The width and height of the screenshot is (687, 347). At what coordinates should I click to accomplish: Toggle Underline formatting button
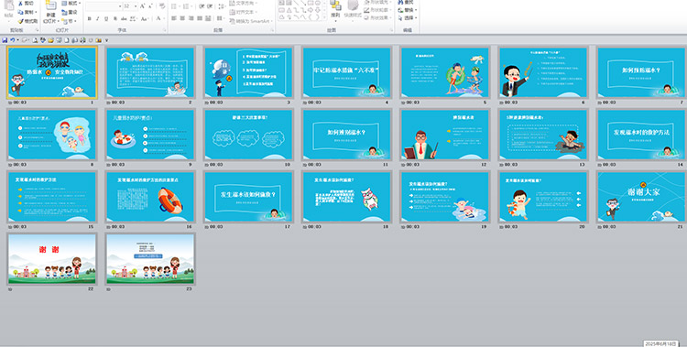[106, 18]
